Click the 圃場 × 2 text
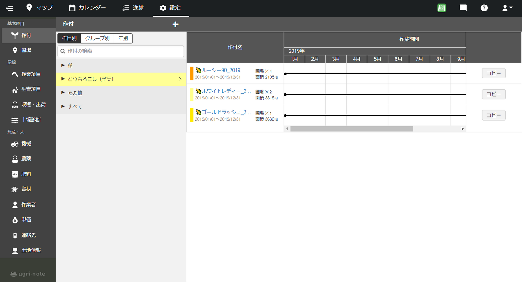 click(264, 92)
